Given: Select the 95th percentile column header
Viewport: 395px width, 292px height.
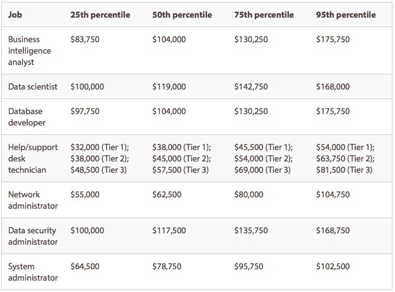Looking at the screenshot, I should [346, 15].
